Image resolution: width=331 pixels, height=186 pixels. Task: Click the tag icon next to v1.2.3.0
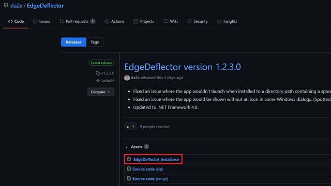(x=98, y=73)
